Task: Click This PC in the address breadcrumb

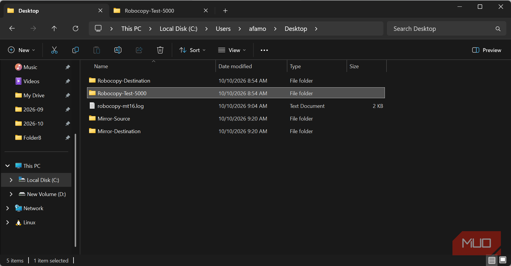Action: click(131, 29)
